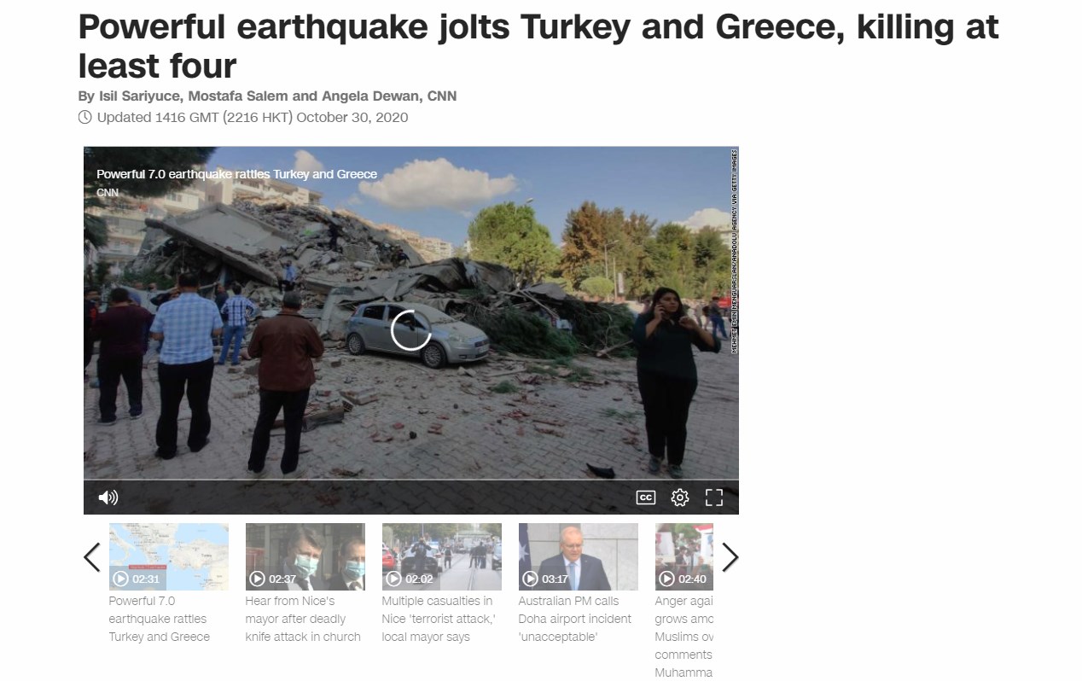
Task: Click the clock icon beside updated time
Action: [84, 118]
